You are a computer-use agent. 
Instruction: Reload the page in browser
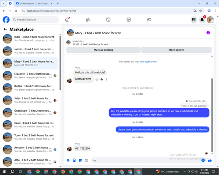[x=16, y=10]
